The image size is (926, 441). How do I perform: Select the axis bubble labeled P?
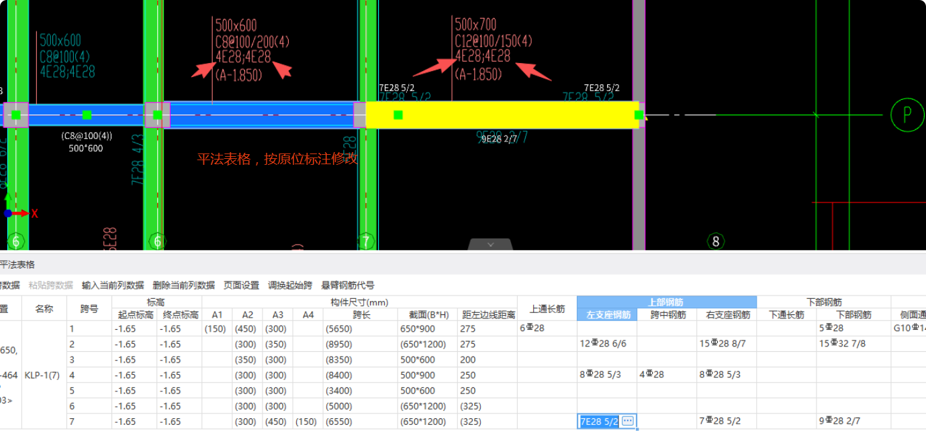tap(908, 115)
